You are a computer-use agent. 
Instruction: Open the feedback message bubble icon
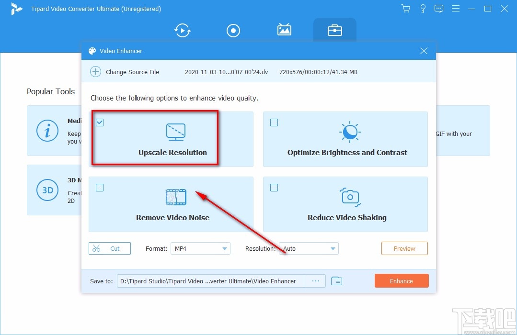pos(439,8)
